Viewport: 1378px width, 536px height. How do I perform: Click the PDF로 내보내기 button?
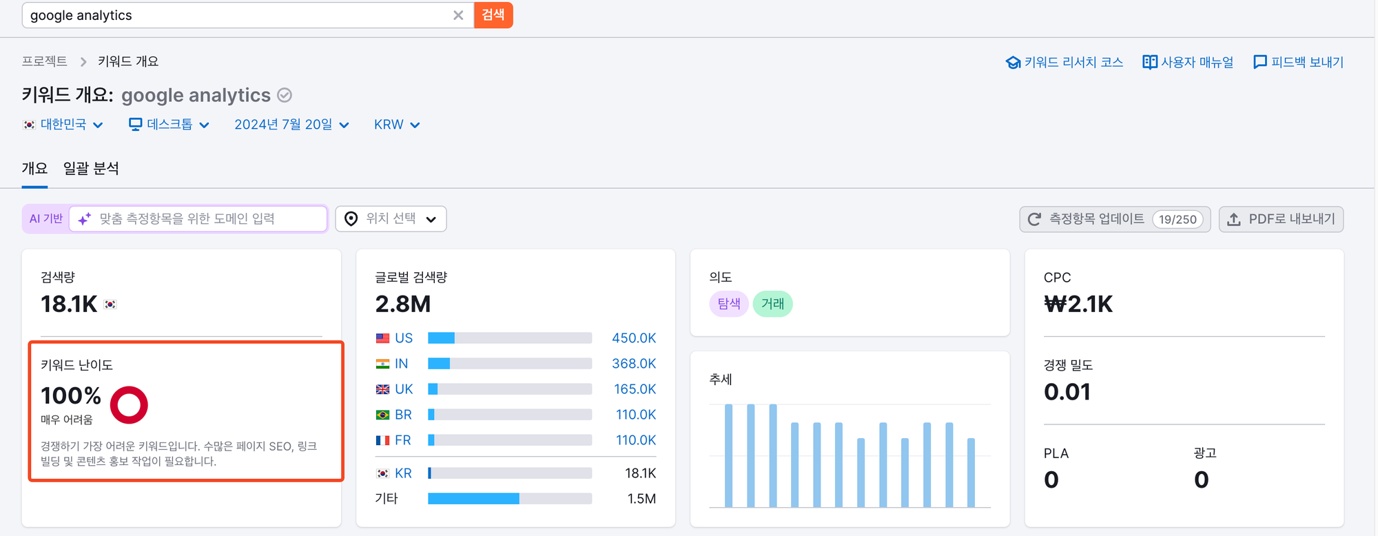[1281, 219]
